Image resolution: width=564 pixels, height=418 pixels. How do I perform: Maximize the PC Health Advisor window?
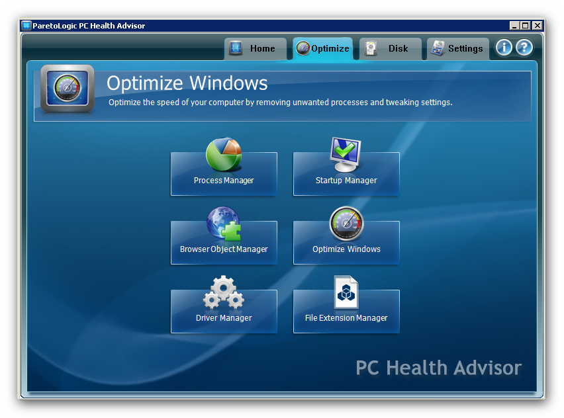526,26
